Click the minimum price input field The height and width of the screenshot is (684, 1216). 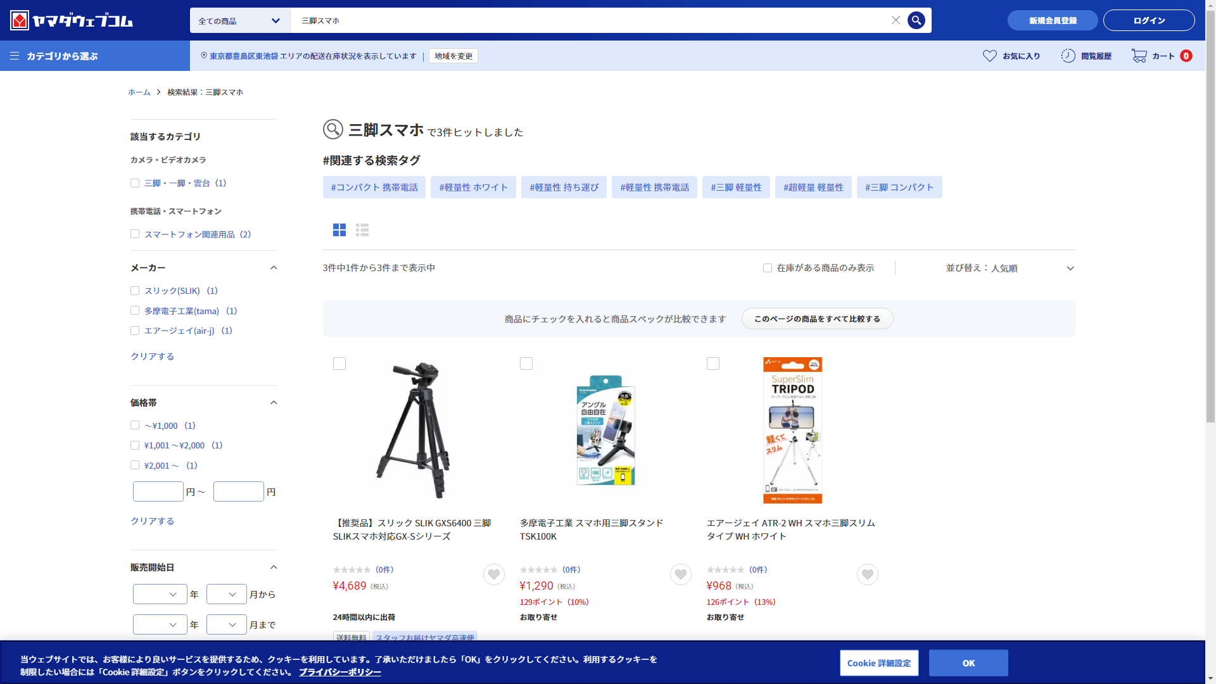(158, 491)
